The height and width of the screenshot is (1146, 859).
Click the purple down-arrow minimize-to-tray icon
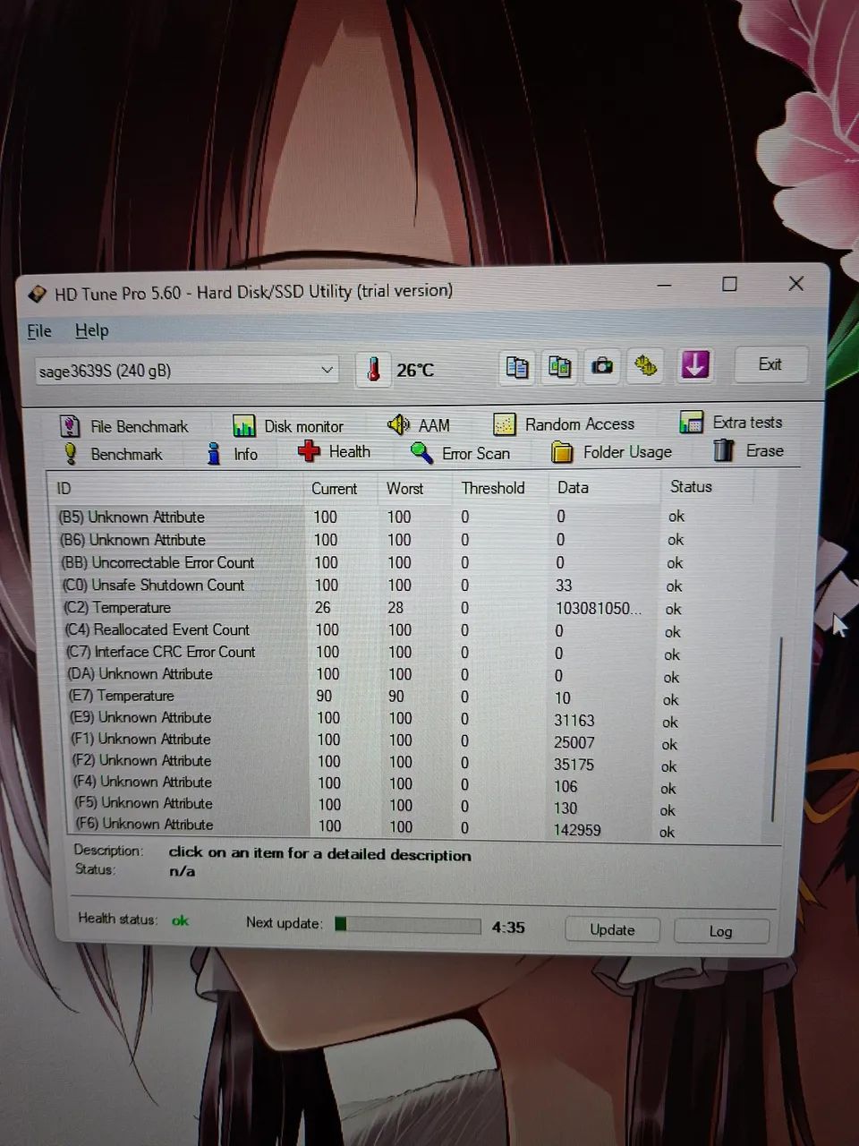coord(695,364)
